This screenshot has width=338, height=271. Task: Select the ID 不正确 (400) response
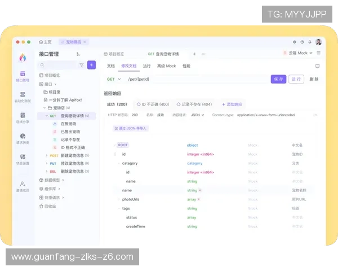pyautogui.click(x=153, y=104)
